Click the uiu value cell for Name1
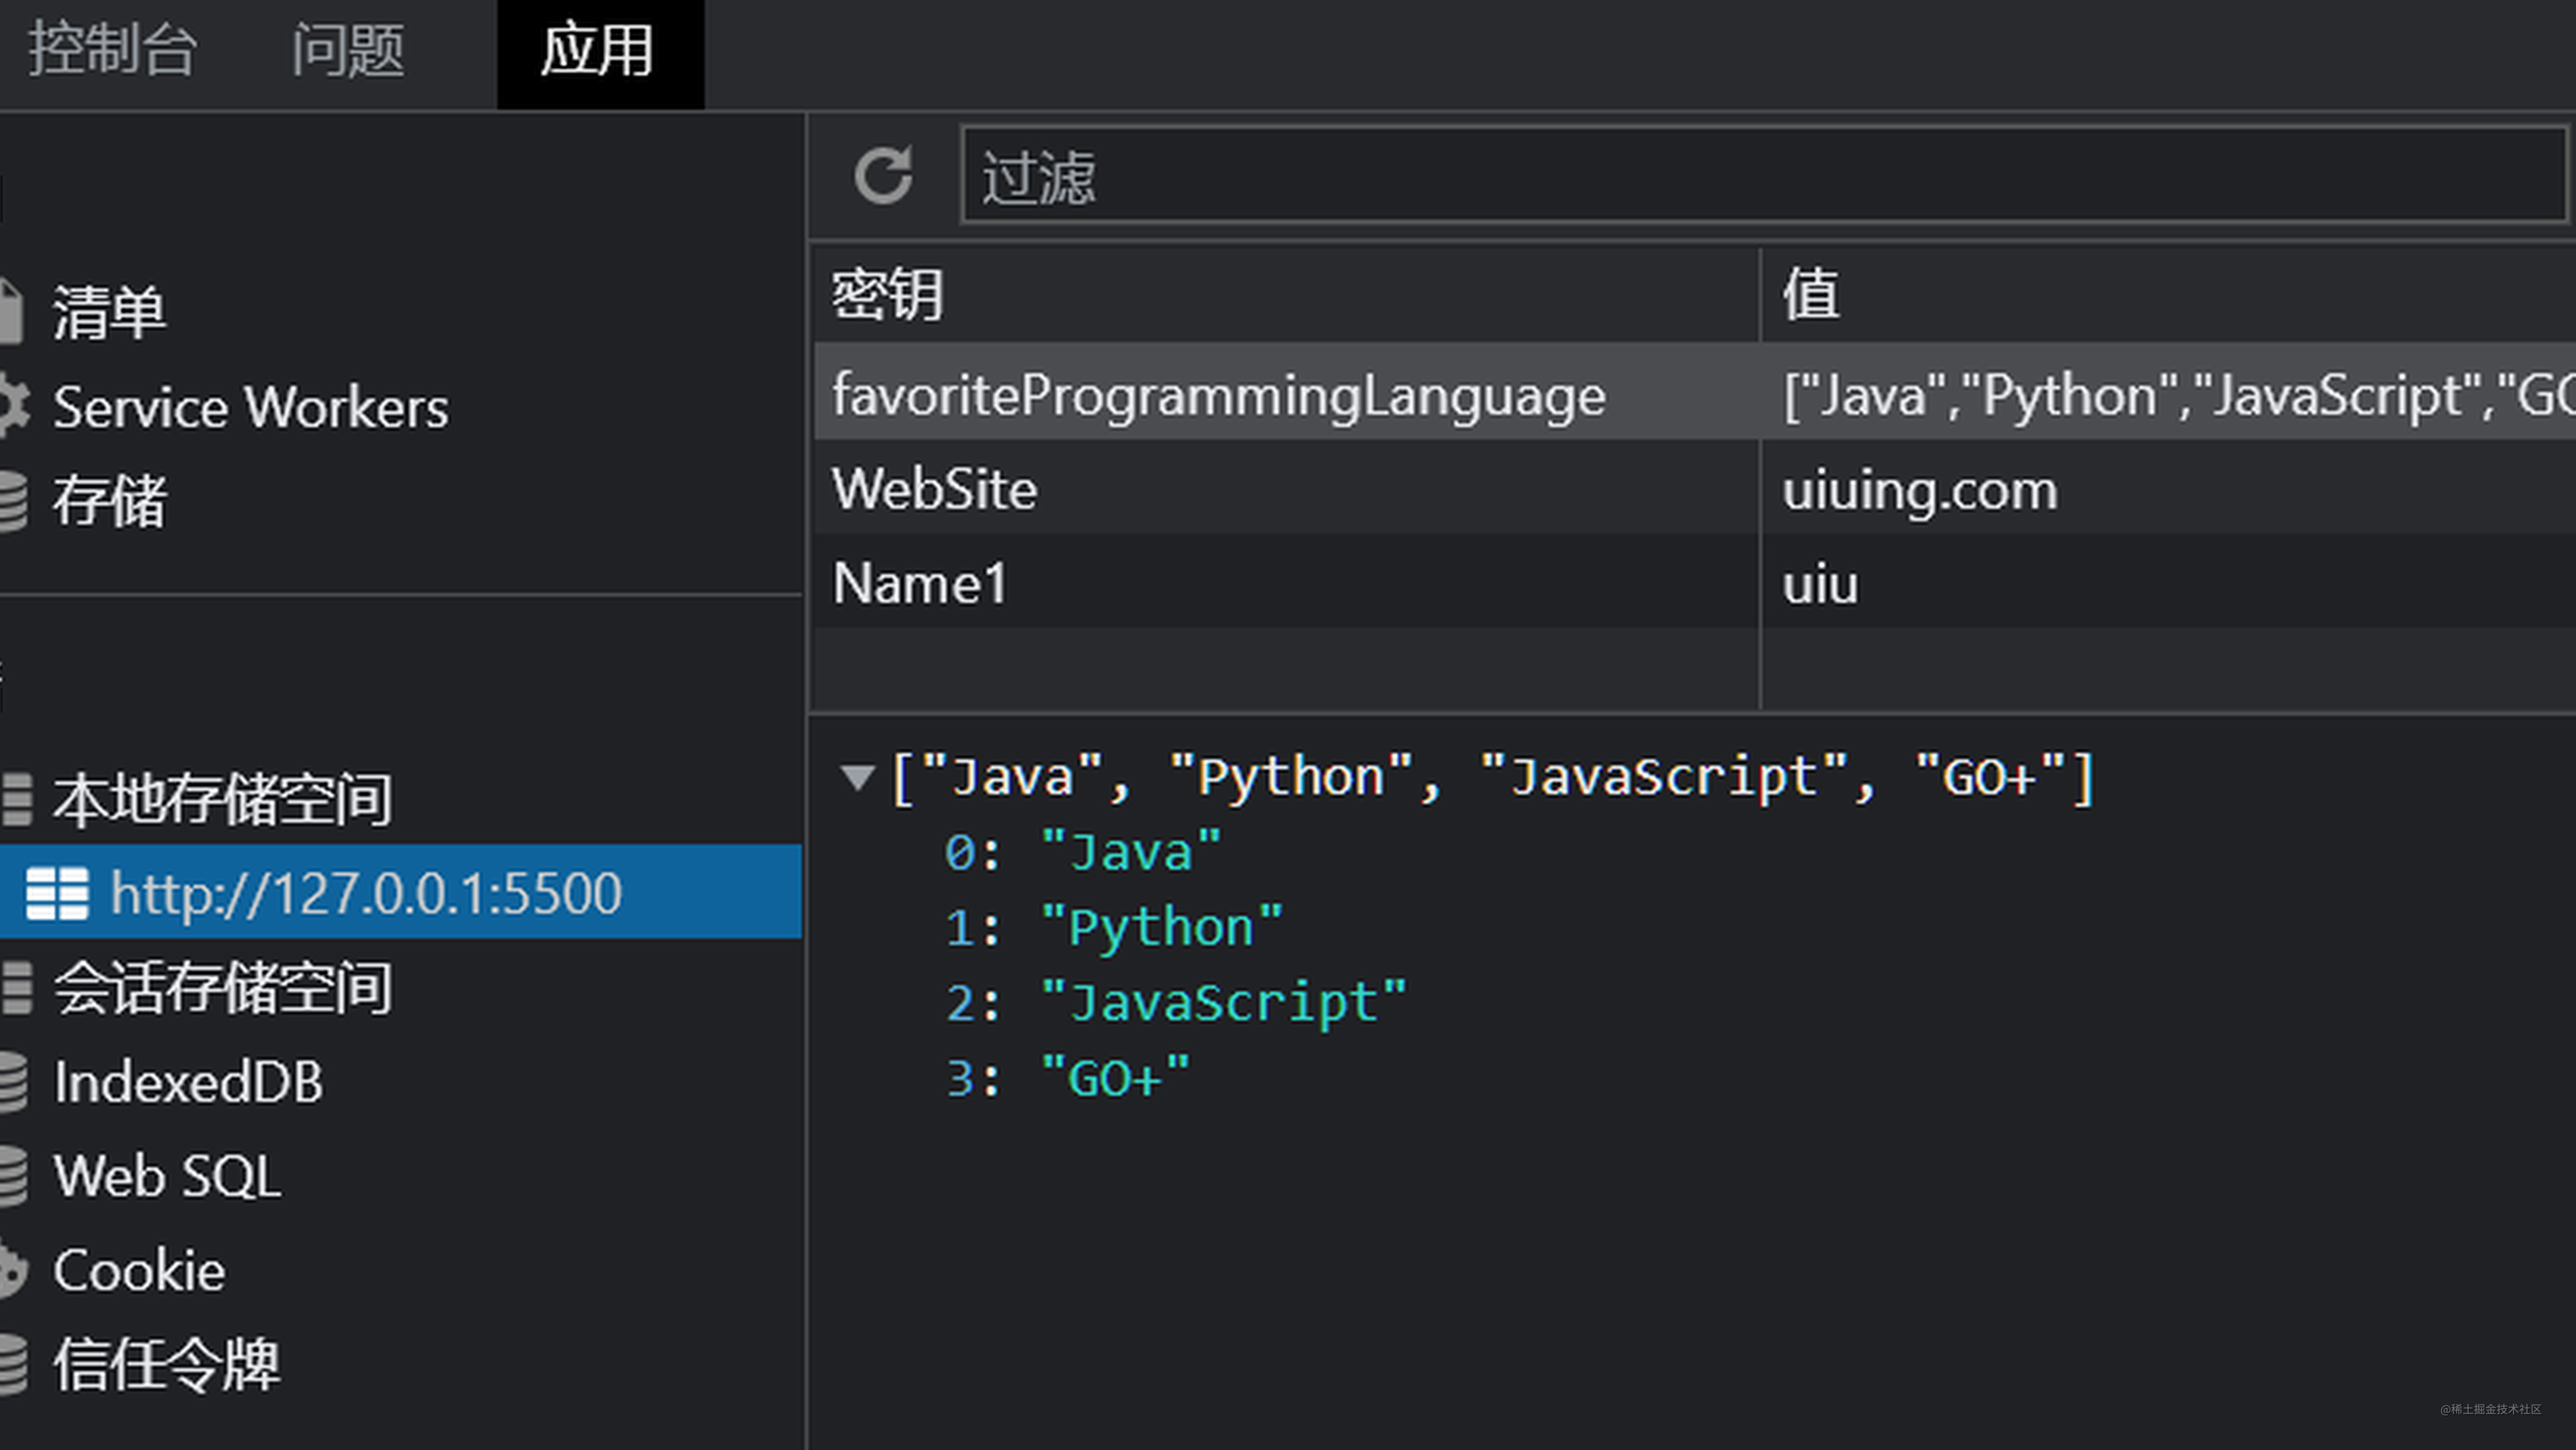The image size is (2576, 1450). [1820, 584]
